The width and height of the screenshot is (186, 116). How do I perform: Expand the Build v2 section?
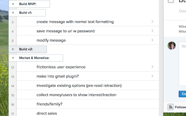click(x=13, y=49)
